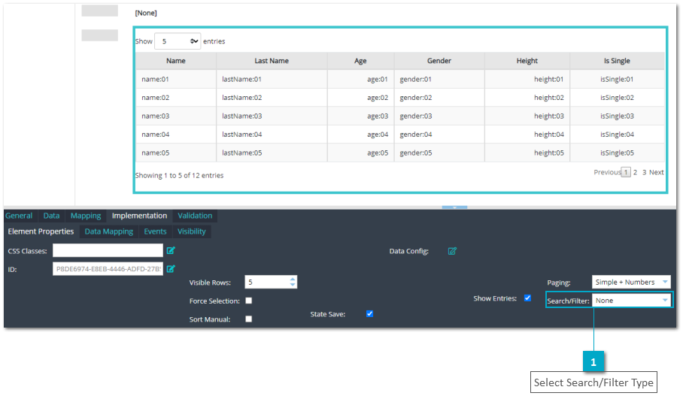Open the Paging dropdown
683x402 pixels.
pyautogui.click(x=631, y=282)
